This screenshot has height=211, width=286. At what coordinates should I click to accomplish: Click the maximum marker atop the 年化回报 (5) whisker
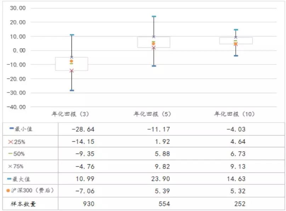[x=154, y=16]
